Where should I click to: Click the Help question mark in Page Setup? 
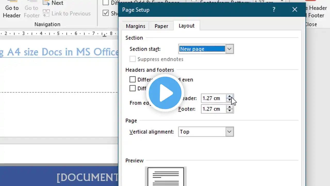274,10
